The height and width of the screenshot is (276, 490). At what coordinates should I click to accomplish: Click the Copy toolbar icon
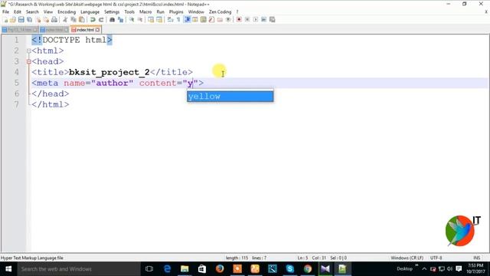73,19
